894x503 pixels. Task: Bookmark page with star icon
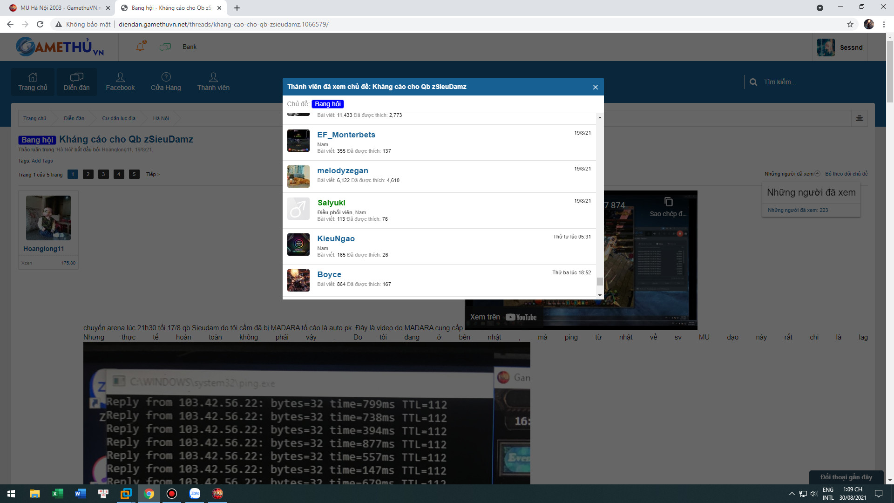(x=850, y=24)
